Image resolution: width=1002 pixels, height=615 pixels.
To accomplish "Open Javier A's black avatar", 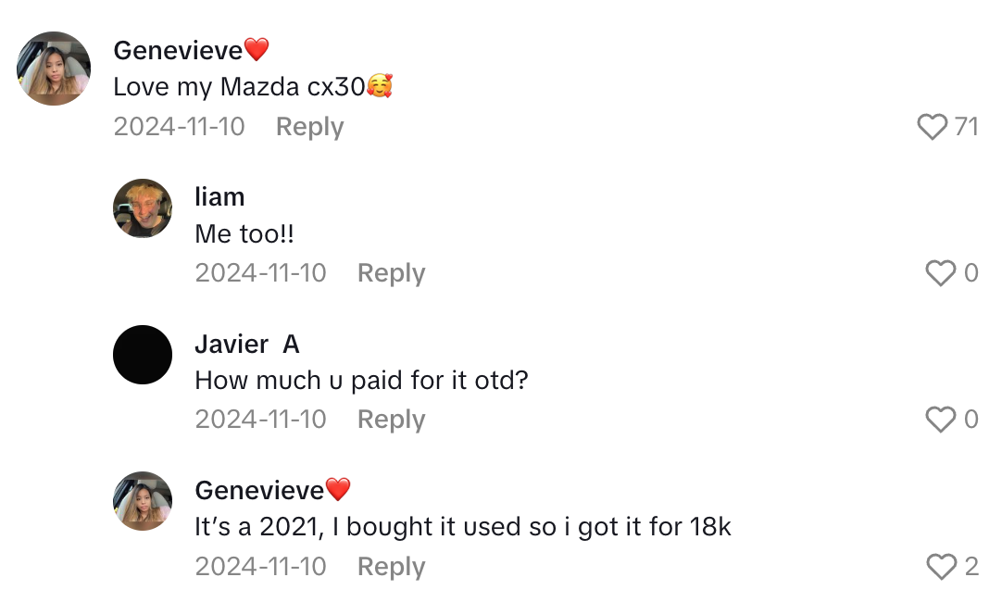I will (x=143, y=355).
